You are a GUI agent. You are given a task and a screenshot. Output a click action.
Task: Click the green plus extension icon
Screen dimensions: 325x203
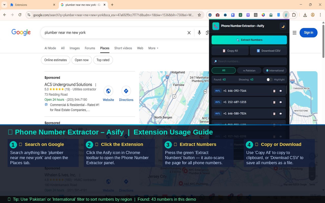240,15
